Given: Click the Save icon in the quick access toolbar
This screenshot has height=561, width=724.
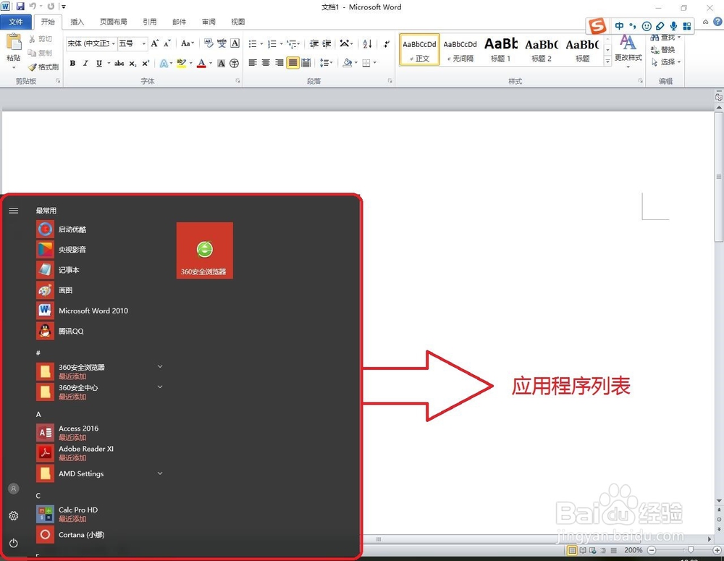Looking at the screenshot, I should [20, 7].
